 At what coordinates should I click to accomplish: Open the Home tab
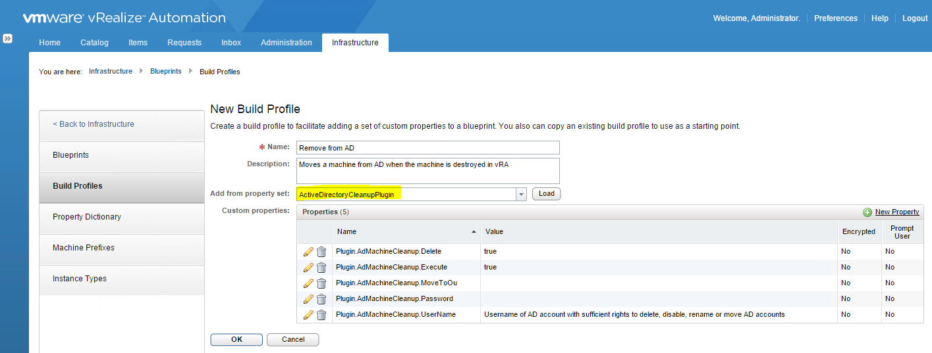tap(49, 43)
